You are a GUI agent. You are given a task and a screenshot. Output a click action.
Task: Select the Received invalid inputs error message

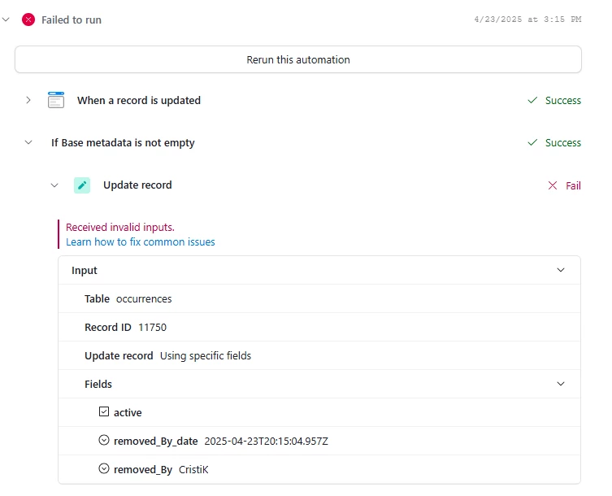[x=120, y=228]
